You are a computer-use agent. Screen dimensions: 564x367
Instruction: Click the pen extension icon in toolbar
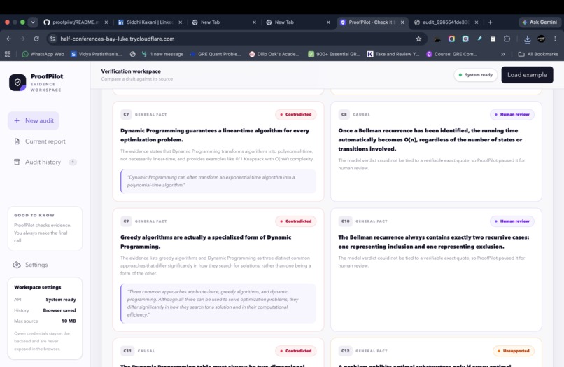coord(479,39)
